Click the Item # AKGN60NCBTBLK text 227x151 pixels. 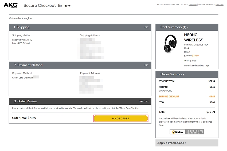tap(196, 45)
